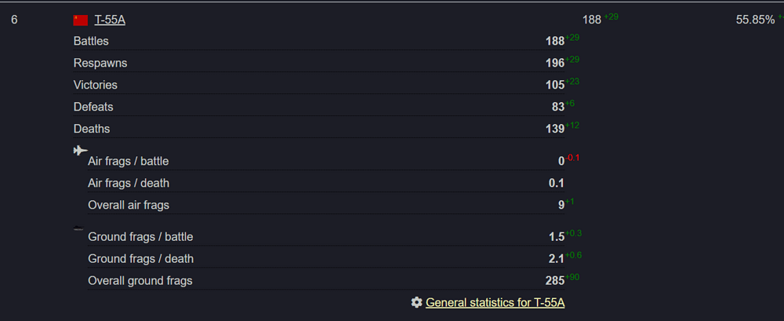
Task: Click the Victories row label
Action: coord(96,85)
